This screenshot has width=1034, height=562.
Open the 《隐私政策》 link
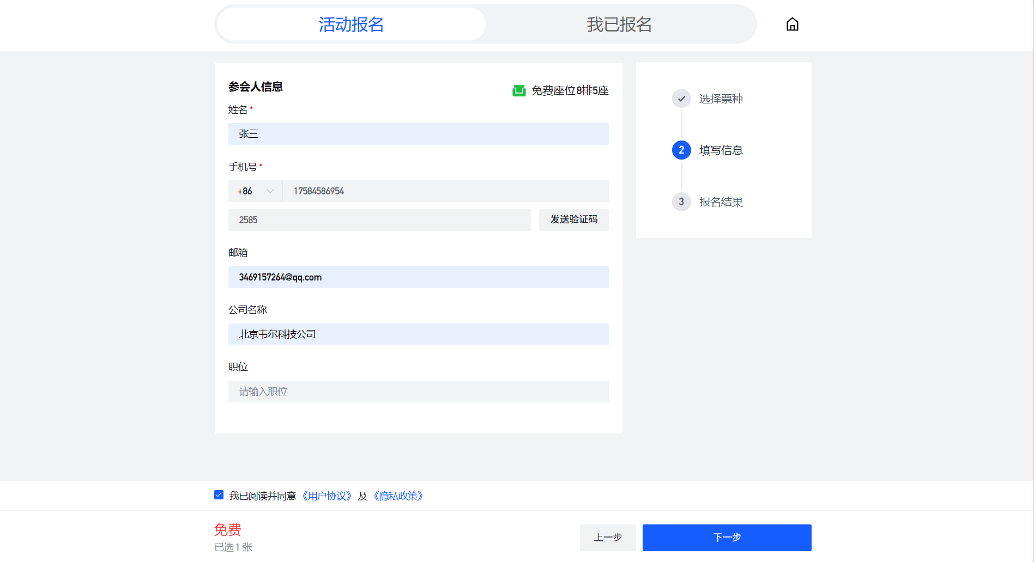coord(398,496)
